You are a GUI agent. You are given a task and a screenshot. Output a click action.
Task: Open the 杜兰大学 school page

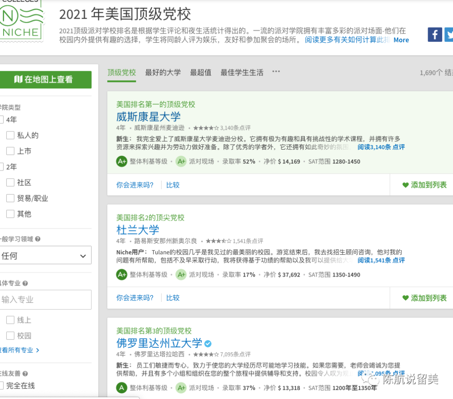[x=138, y=230]
